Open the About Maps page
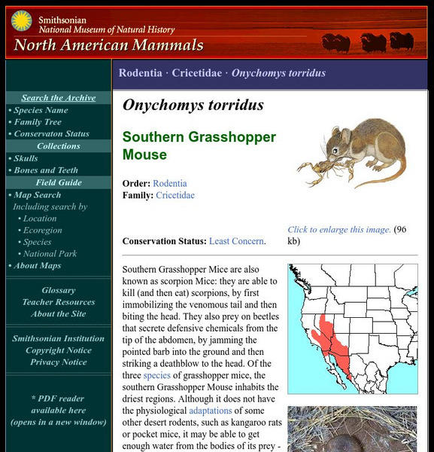The height and width of the screenshot is (452, 434). pos(38,265)
